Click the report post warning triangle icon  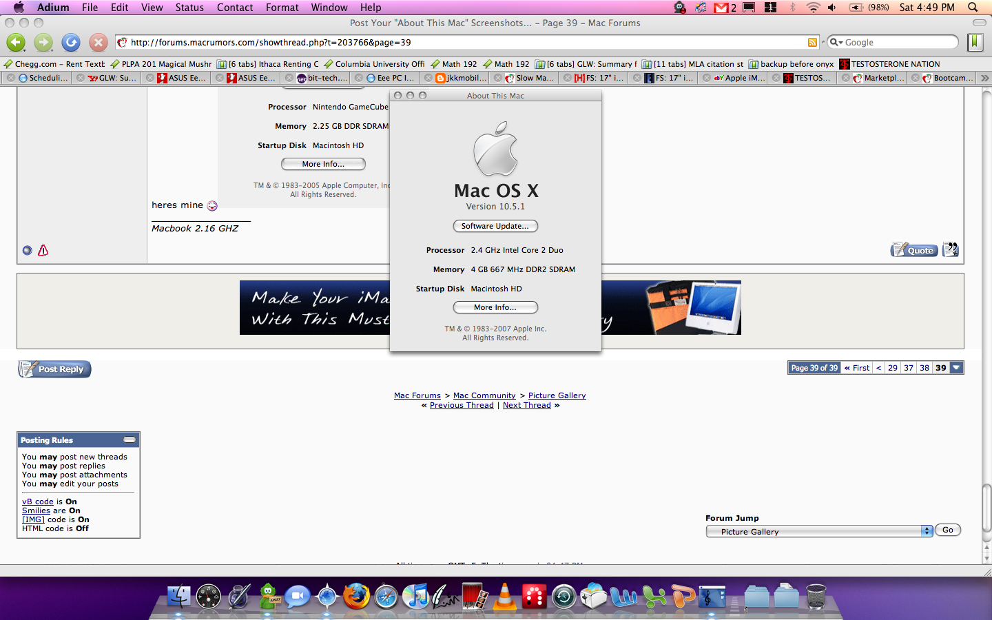click(x=43, y=250)
